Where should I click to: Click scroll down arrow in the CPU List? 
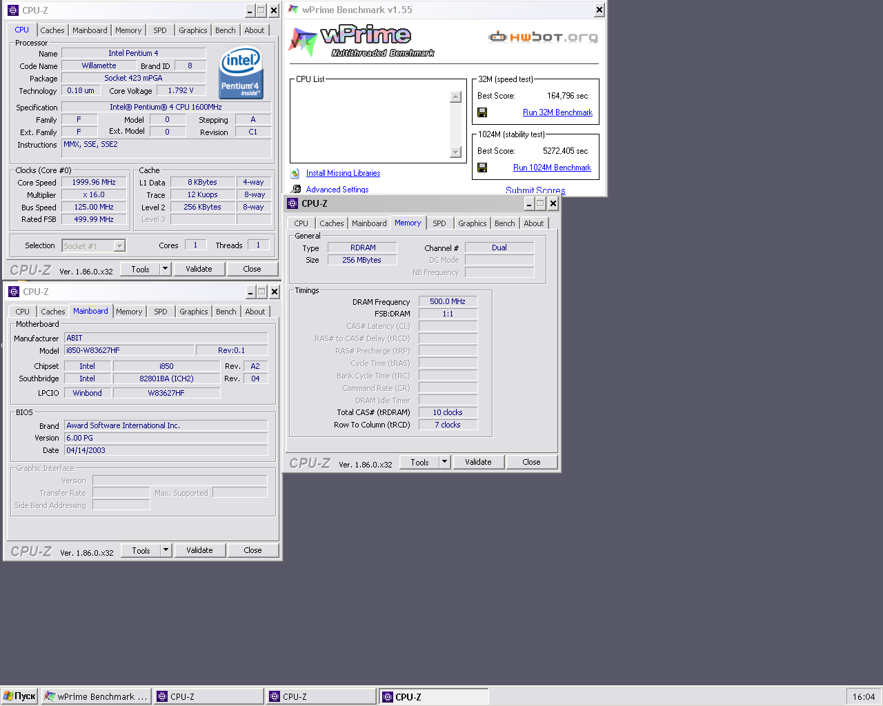pyautogui.click(x=455, y=152)
